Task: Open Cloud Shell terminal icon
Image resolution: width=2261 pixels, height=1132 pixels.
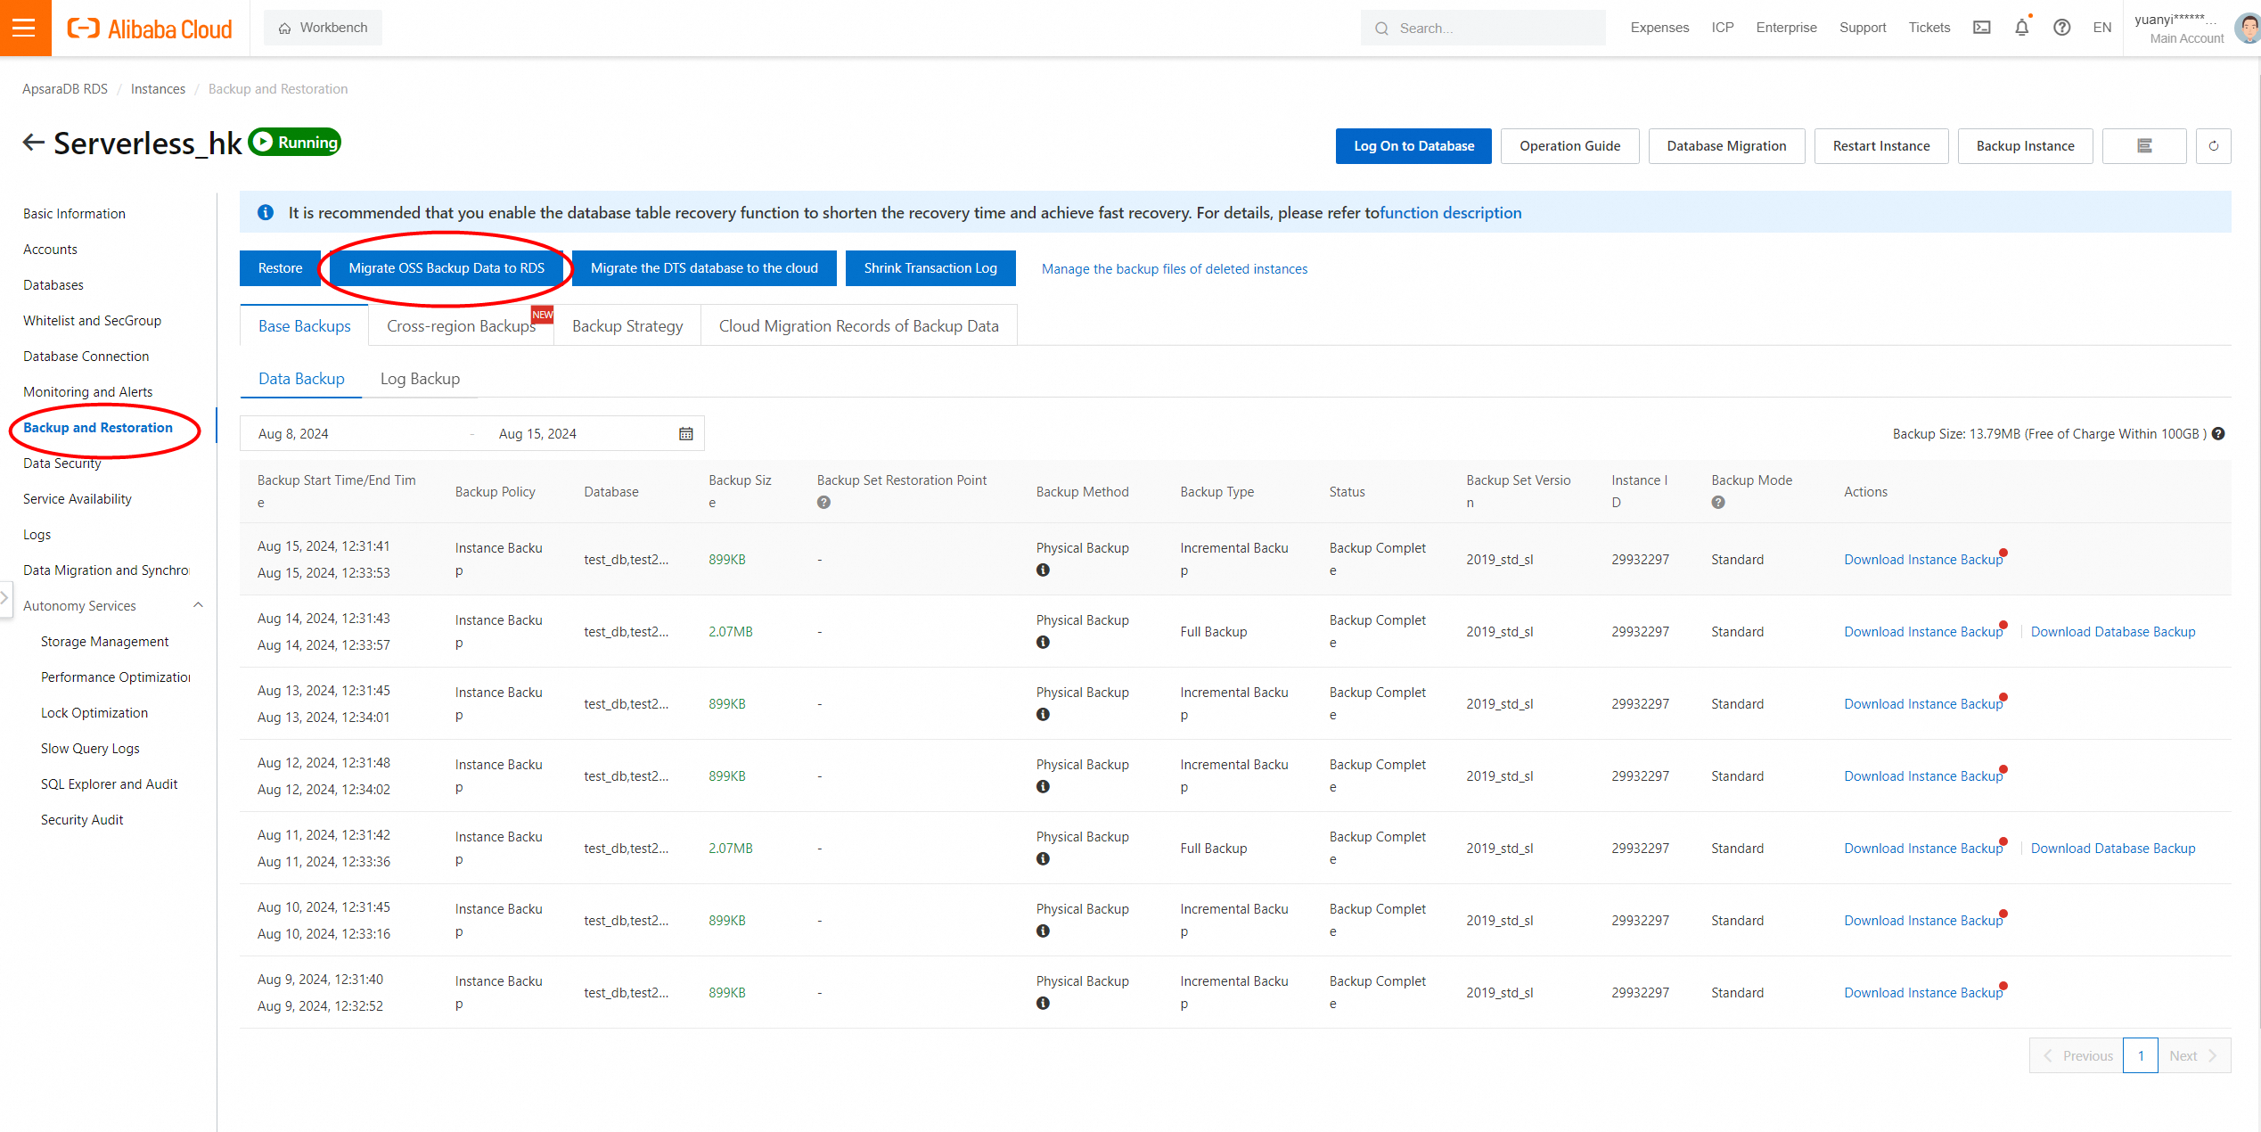Action: 1981,28
